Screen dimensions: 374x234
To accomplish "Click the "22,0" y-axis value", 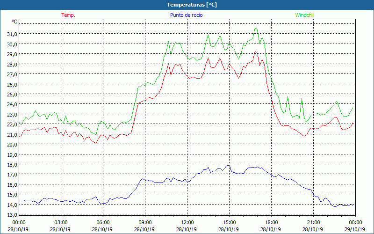I will click(x=12, y=124).
